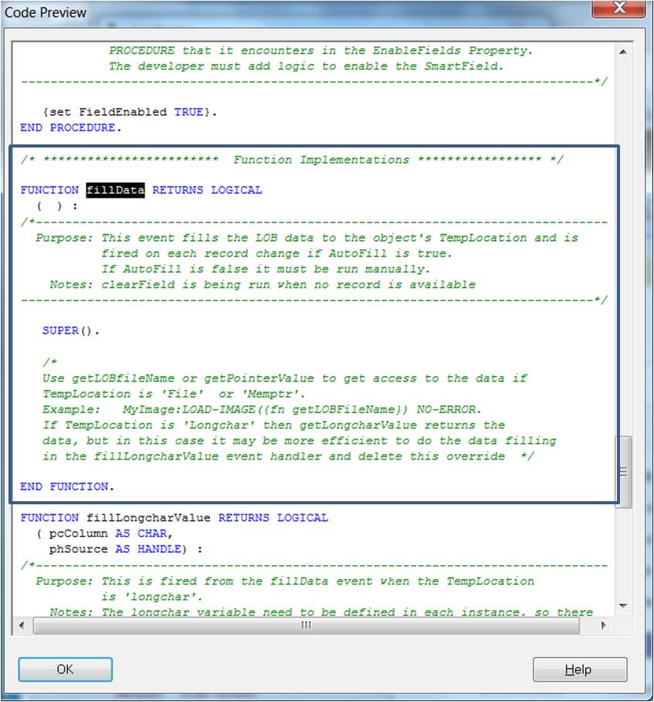Click the horizontal scrollbar thumb

[305, 626]
